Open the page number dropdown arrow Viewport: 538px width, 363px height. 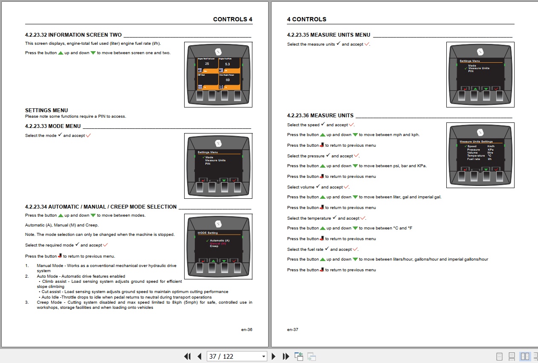click(264, 356)
